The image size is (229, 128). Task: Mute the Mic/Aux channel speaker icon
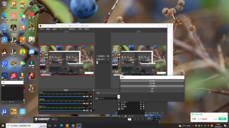click(87, 110)
